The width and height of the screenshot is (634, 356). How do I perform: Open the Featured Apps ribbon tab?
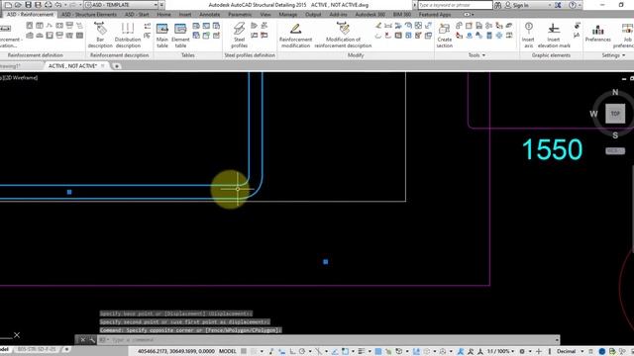point(435,14)
